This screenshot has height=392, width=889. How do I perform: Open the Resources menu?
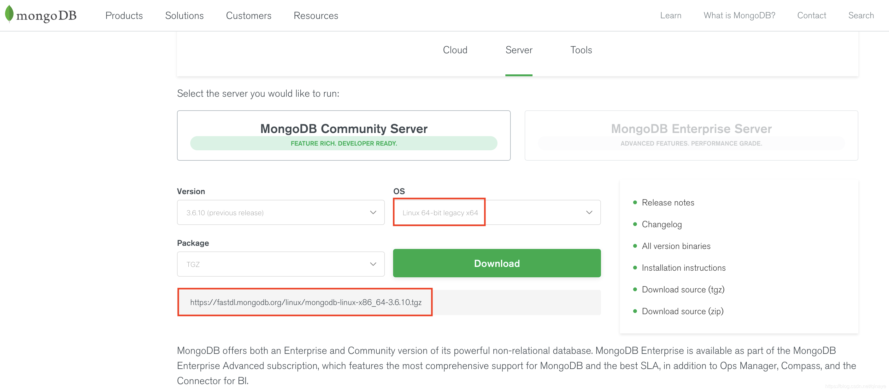(x=316, y=15)
